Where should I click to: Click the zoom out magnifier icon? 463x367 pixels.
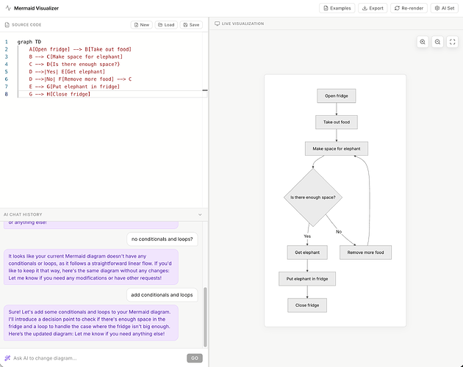[438, 43]
